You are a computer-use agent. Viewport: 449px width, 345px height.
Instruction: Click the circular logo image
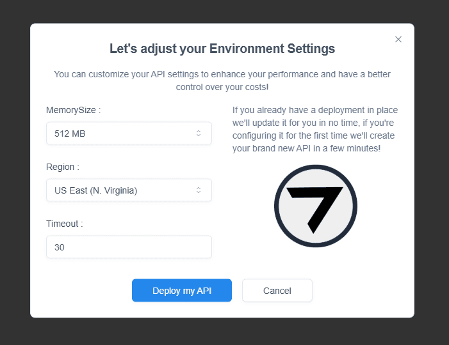(316, 206)
